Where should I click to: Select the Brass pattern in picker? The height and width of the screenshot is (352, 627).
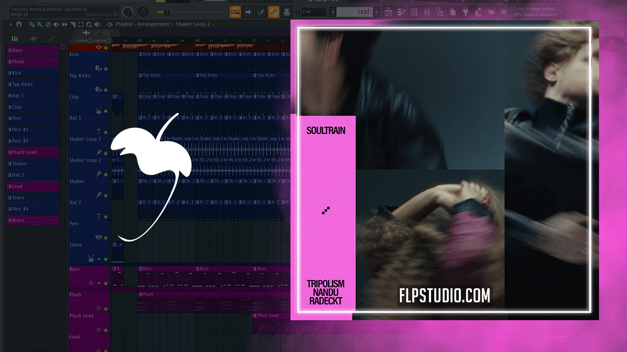33,220
